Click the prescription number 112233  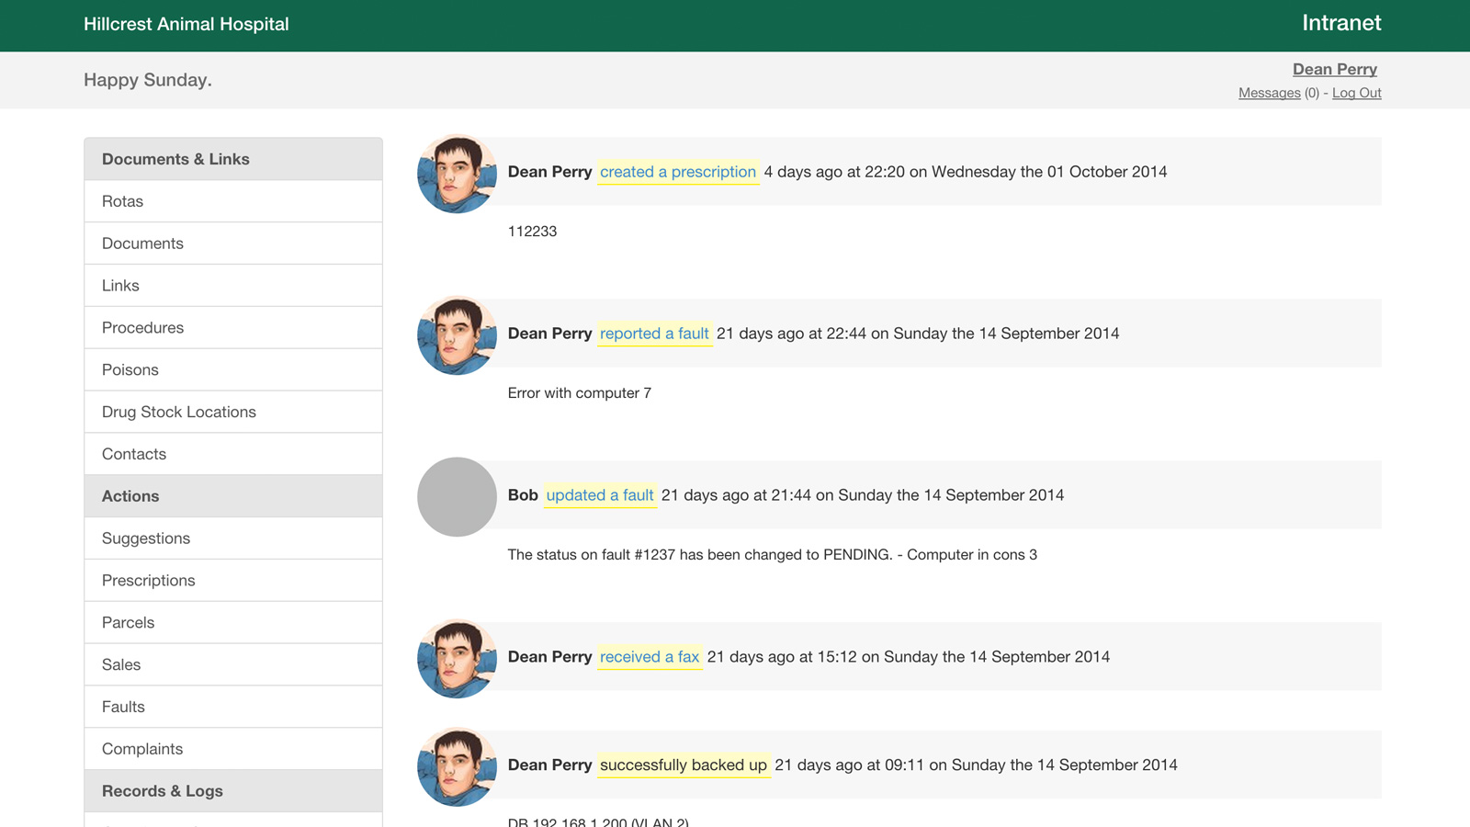click(x=532, y=232)
